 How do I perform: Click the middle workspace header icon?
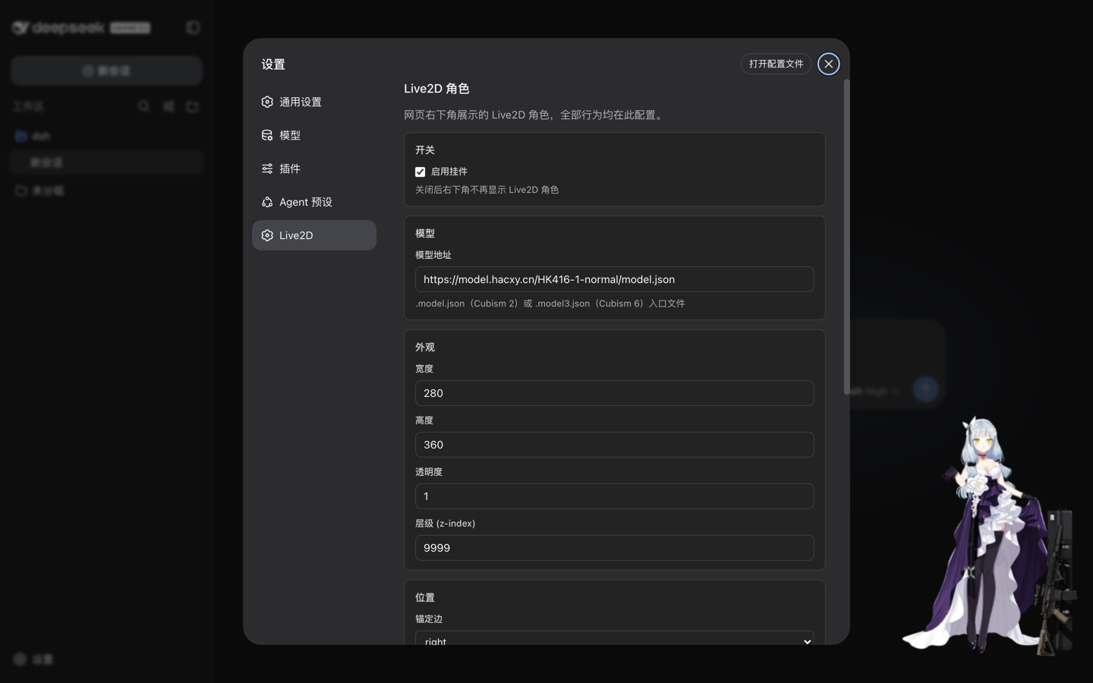169,106
